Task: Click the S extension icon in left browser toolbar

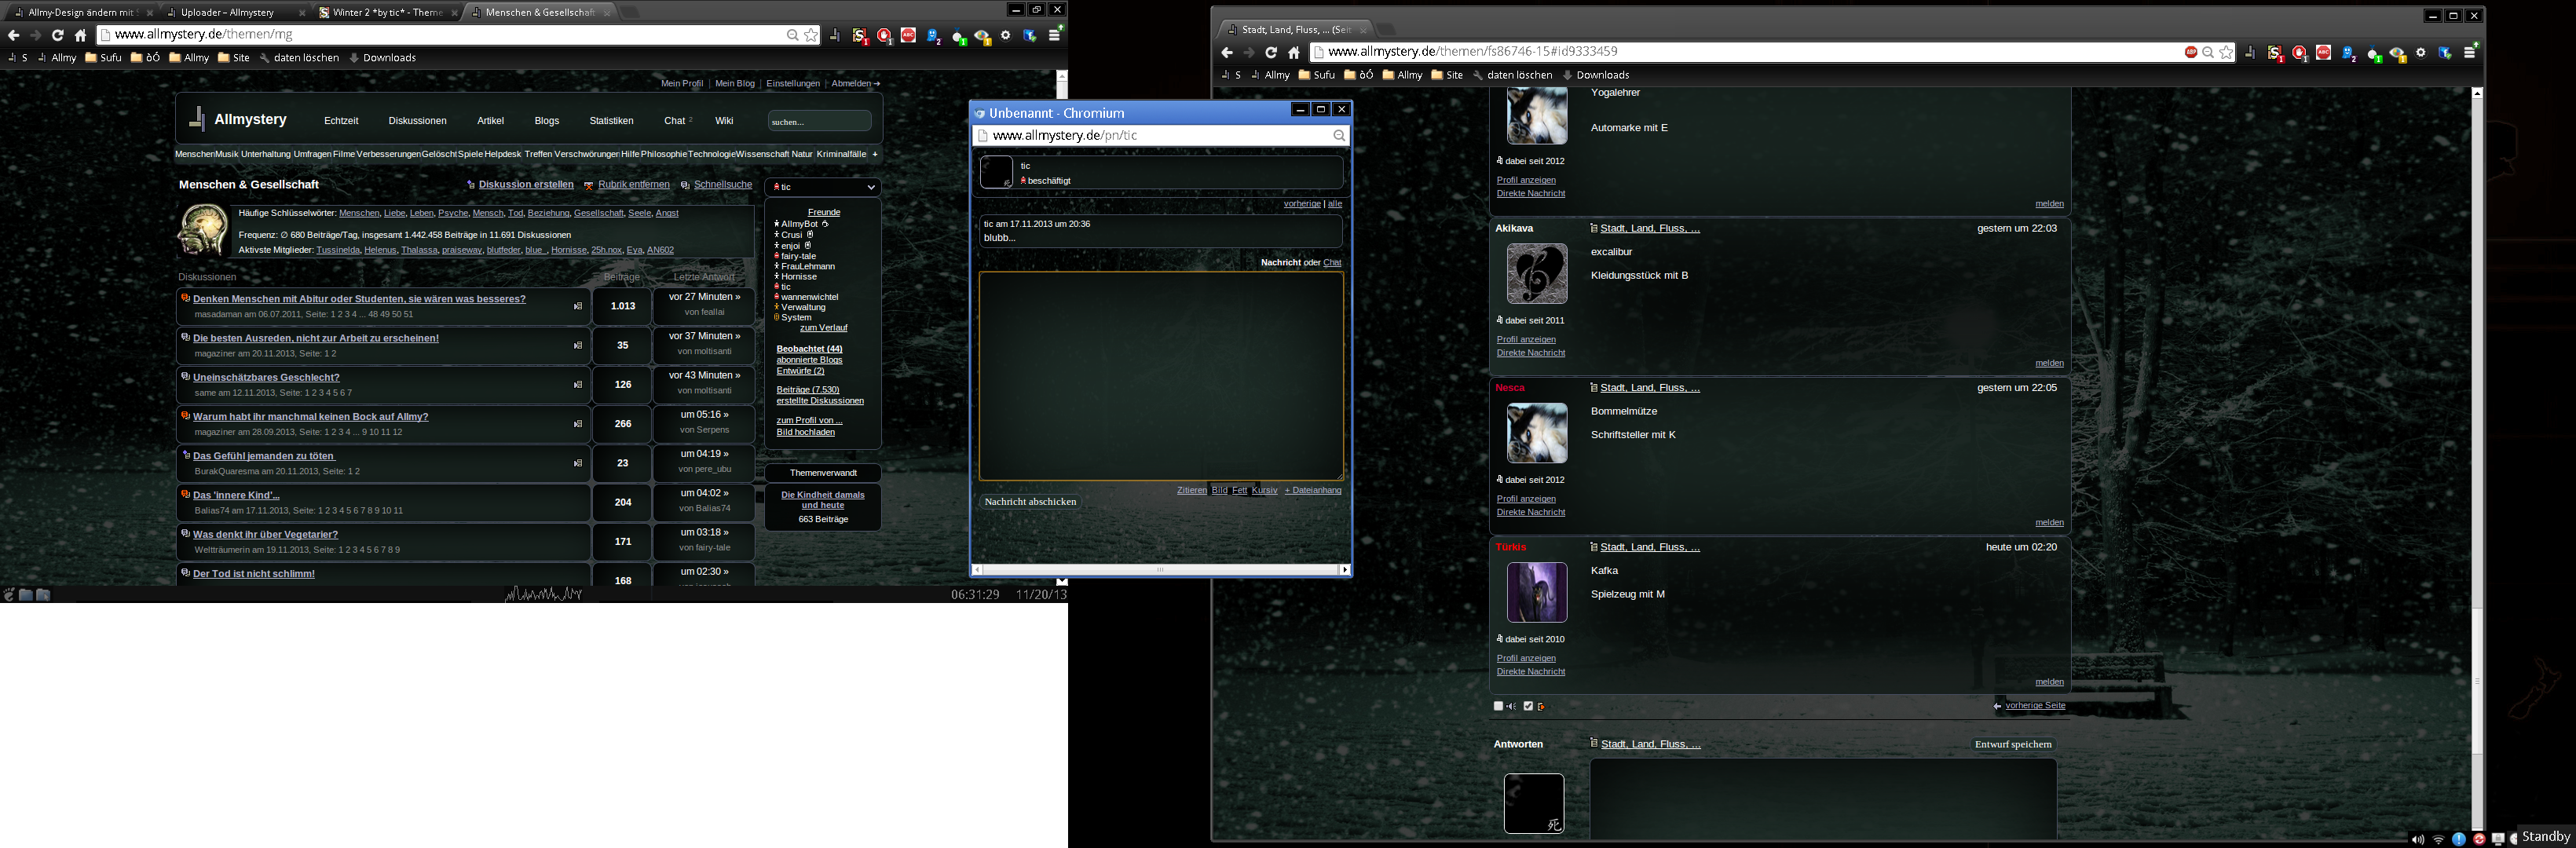Action: pyautogui.click(x=860, y=36)
